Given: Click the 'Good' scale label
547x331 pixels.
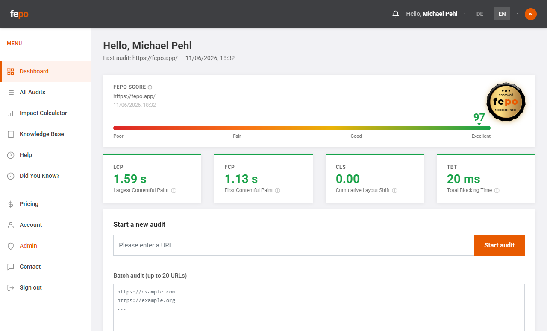Looking at the screenshot, I should pos(356,136).
